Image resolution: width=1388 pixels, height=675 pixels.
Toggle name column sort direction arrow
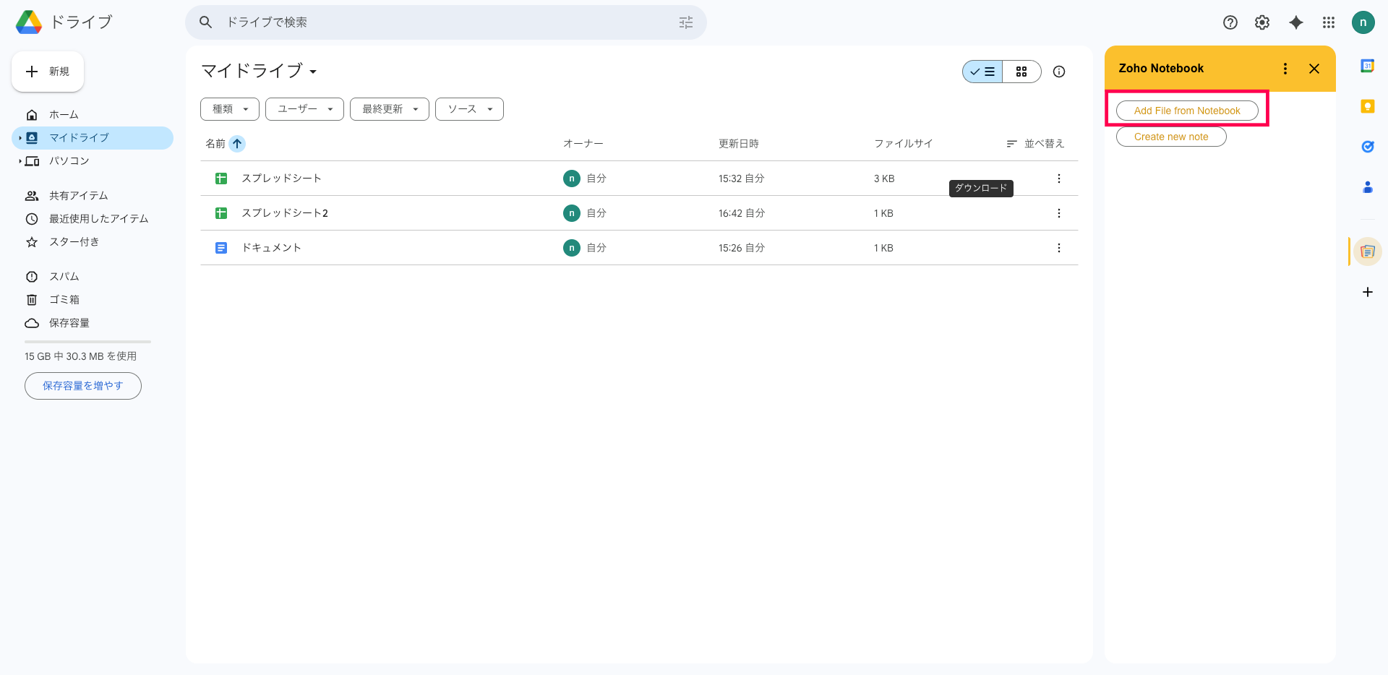[237, 144]
